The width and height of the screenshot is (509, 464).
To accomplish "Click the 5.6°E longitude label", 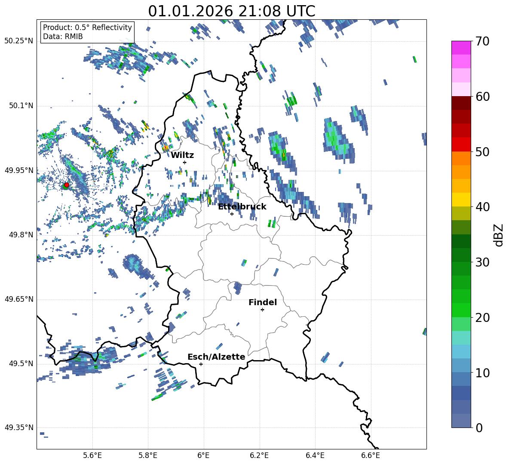I will tap(92, 455).
